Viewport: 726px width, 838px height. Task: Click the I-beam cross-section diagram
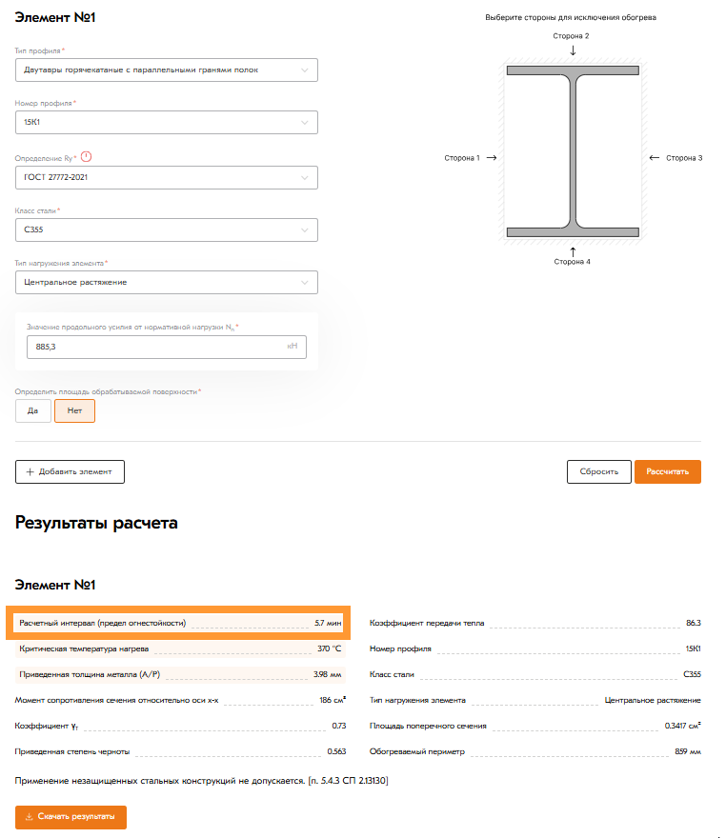[x=573, y=150]
